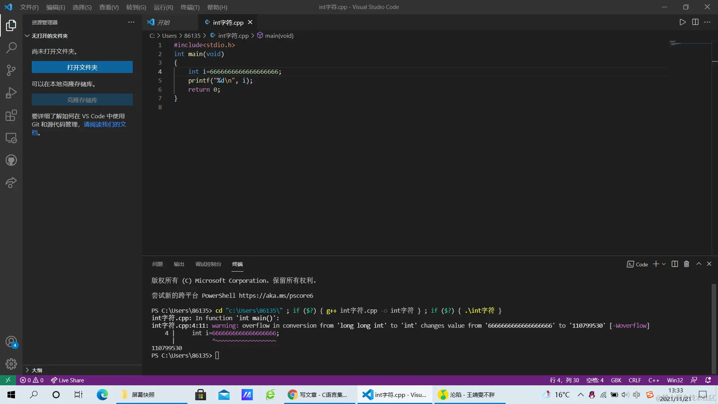
Task: Run the code with the play icon
Action: (x=682, y=22)
